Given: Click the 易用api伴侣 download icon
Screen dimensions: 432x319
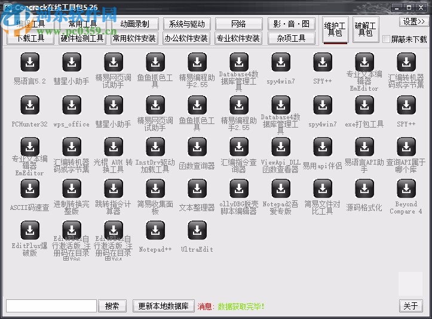Looking at the screenshot, I should click(x=323, y=147).
